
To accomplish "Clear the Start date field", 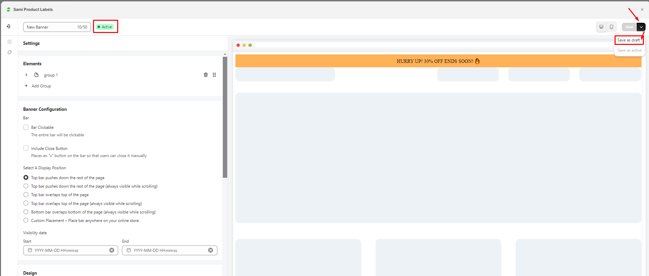I will 112,250.
